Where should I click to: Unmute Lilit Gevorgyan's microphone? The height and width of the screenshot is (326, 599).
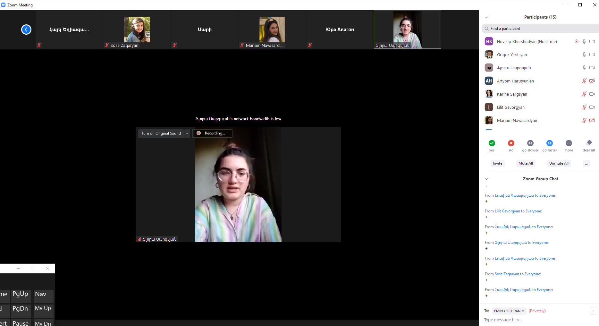584,107
